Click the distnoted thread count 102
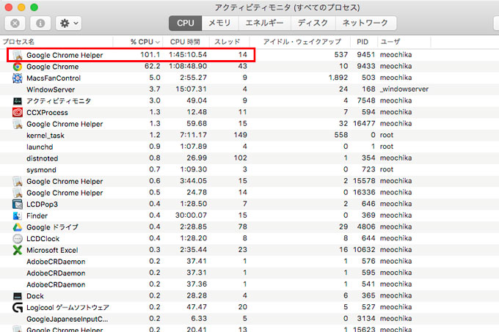This screenshot has width=499, height=332. 240,158
